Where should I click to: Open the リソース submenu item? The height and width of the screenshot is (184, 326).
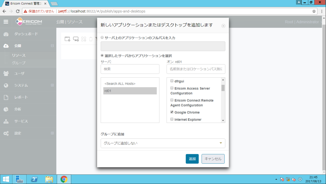click(19, 55)
